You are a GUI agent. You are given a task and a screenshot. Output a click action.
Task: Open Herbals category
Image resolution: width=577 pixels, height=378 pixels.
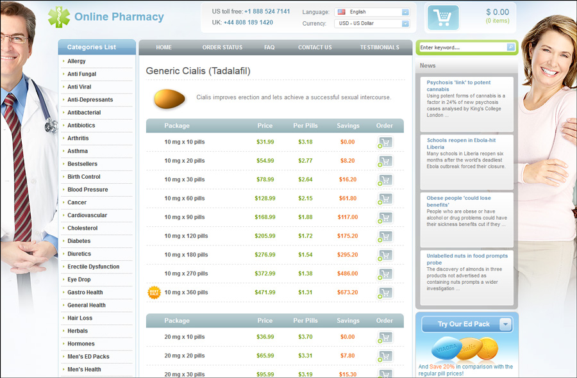coord(78,331)
